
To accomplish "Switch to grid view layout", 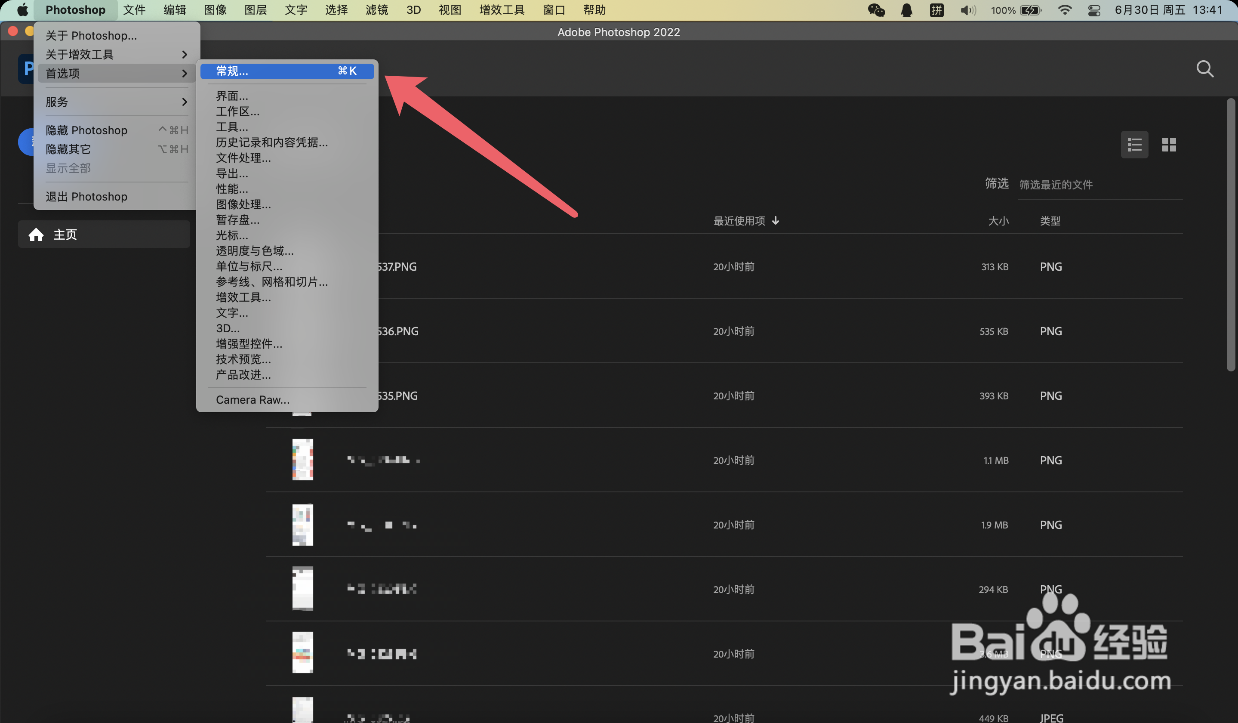I will click(x=1168, y=145).
